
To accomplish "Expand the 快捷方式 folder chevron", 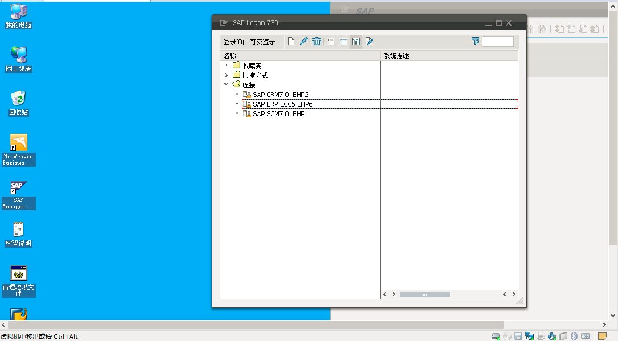I will [226, 75].
